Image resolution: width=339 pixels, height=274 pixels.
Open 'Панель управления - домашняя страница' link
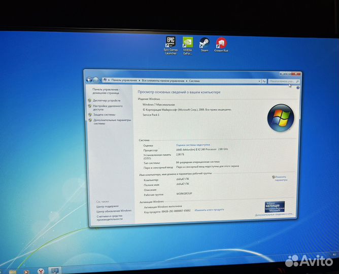106,91
